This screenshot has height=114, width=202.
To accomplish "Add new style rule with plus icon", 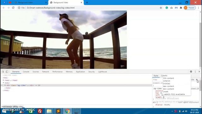I will [197, 79].
